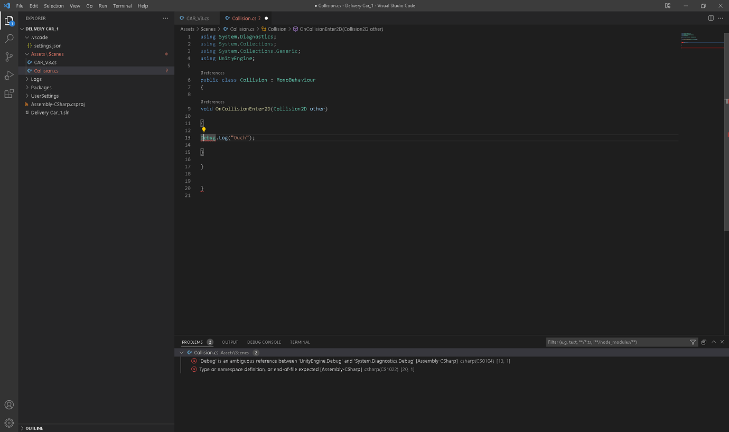Open the File menu
The width and height of the screenshot is (729, 432).
point(20,6)
